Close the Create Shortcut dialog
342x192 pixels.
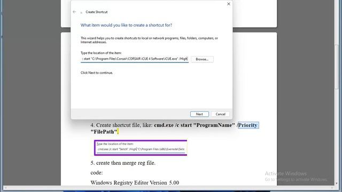tap(229, 4)
